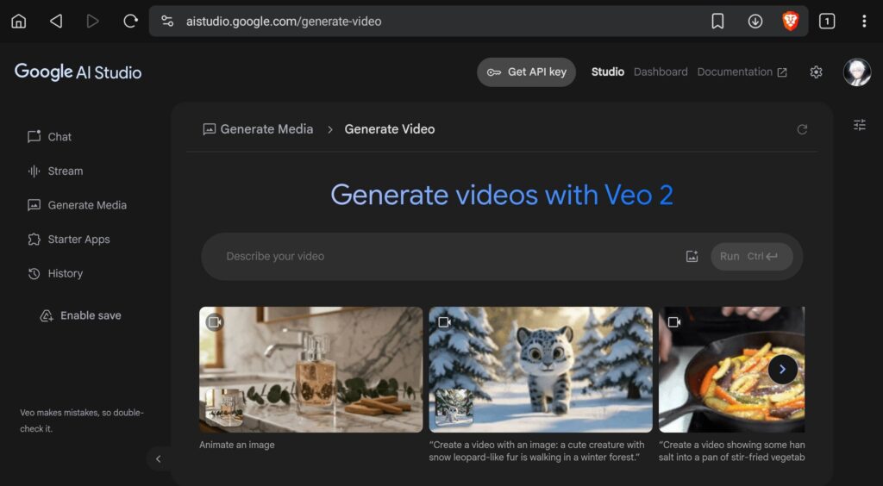Click the video icon on snow leopard thumbnail
Image resolution: width=883 pixels, height=486 pixels.
[x=444, y=321]
